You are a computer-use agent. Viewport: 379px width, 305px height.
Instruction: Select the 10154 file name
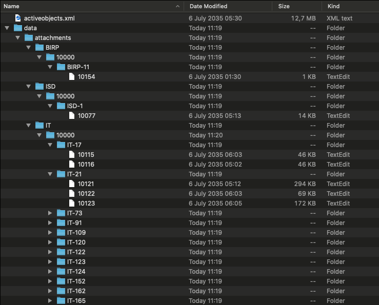(x=86, y=77)
